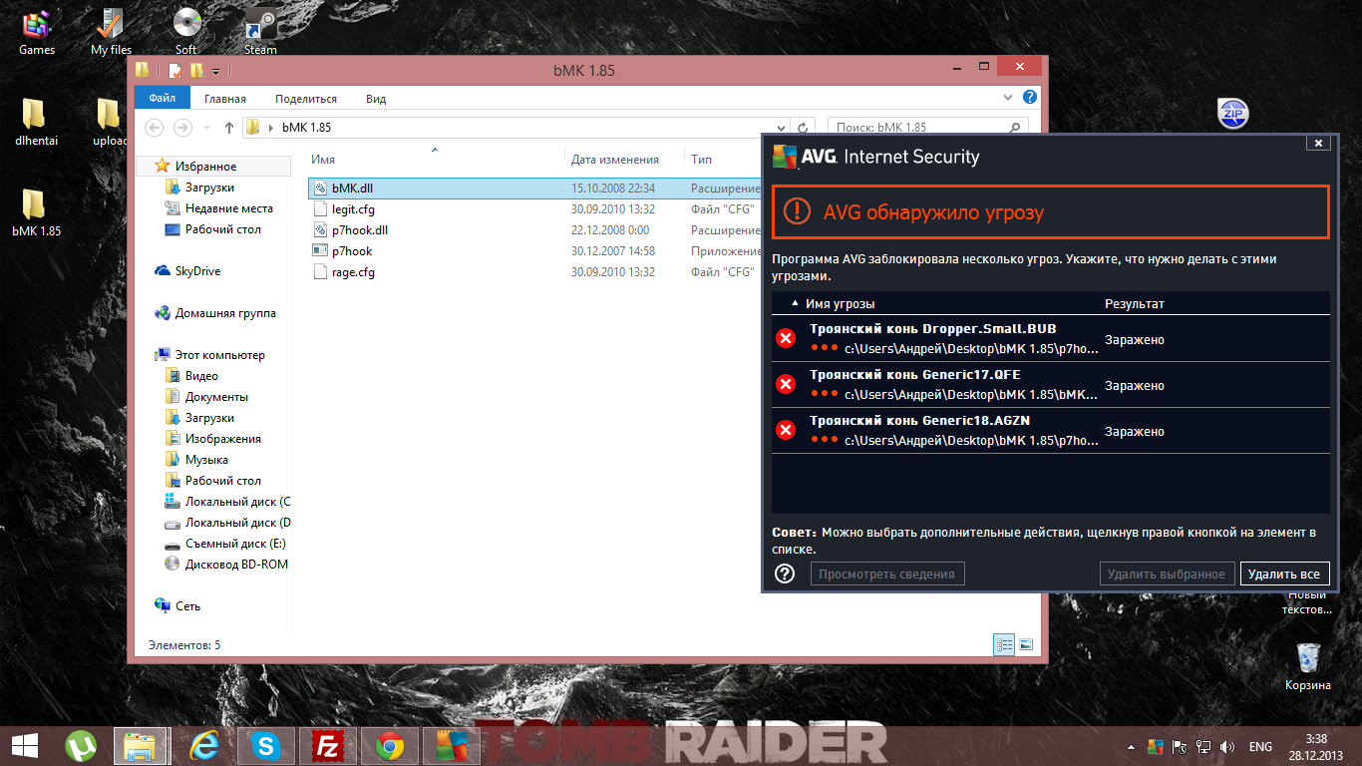This screenshot has height=766, width=1362.
Task: Click the volume speaker tray icon
Action: [1228, 746]
